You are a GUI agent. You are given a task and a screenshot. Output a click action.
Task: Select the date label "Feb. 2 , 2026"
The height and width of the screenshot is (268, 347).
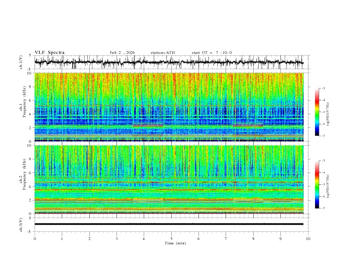click(122, 53)
